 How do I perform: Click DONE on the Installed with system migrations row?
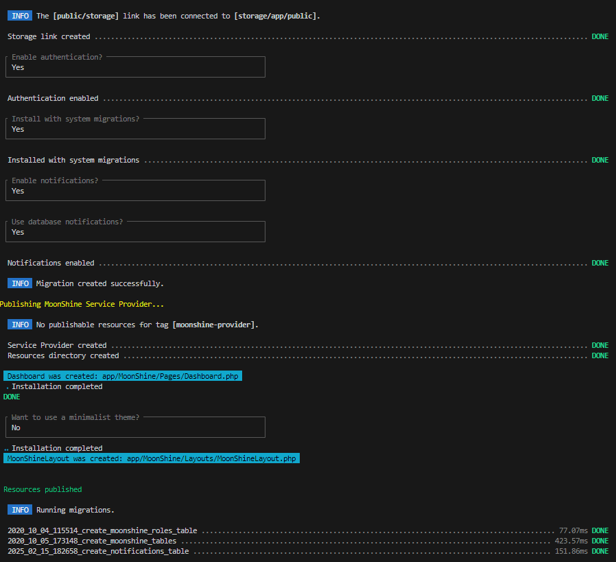coord(600,160)
